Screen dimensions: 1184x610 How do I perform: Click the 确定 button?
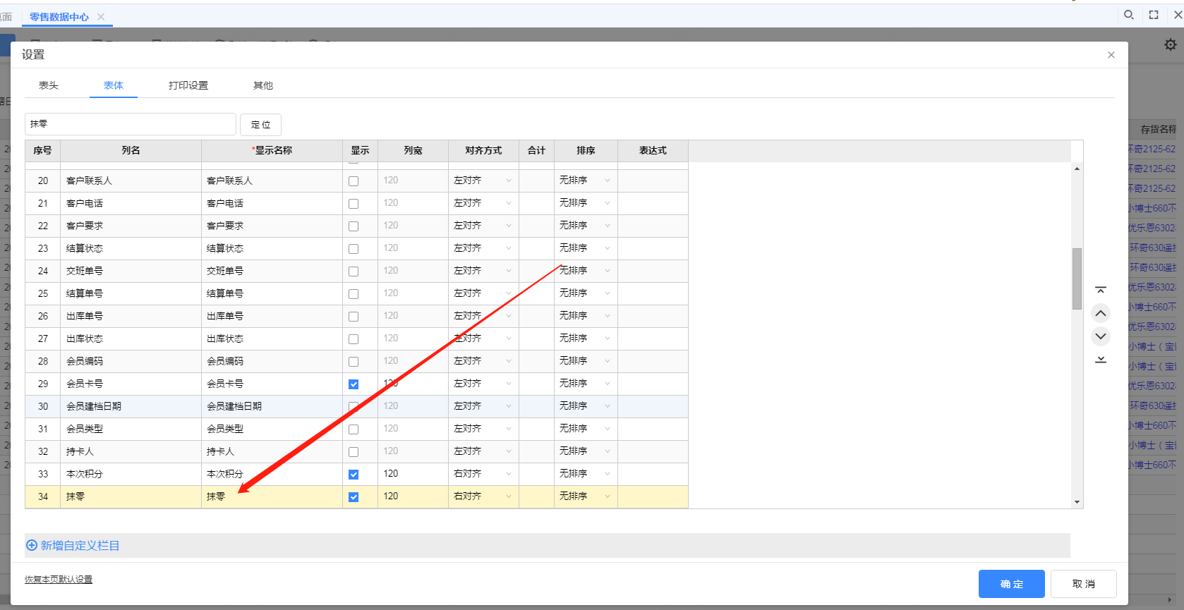(1011, 584)
